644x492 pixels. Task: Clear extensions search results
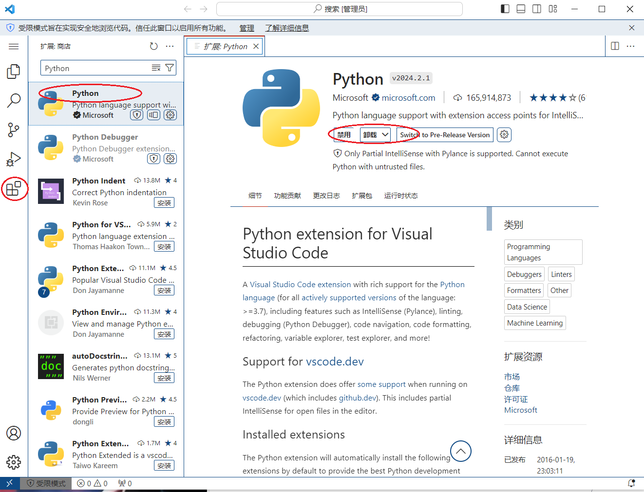[156, 68]
